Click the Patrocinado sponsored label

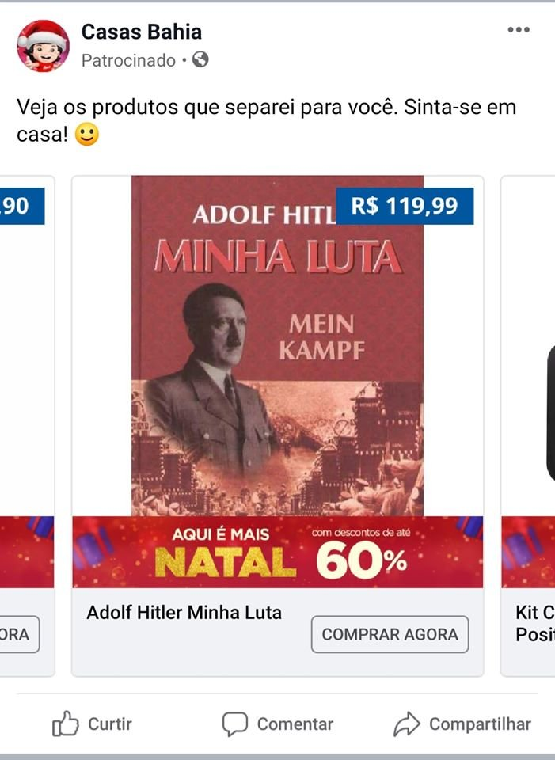pos(128,61)
